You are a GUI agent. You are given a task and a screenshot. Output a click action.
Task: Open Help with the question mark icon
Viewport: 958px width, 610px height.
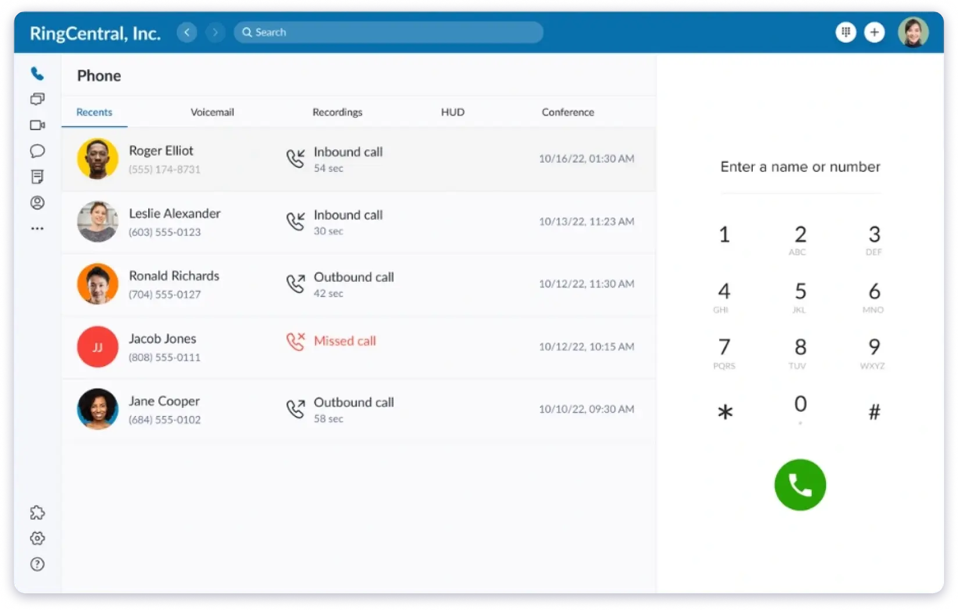point(37,564)
